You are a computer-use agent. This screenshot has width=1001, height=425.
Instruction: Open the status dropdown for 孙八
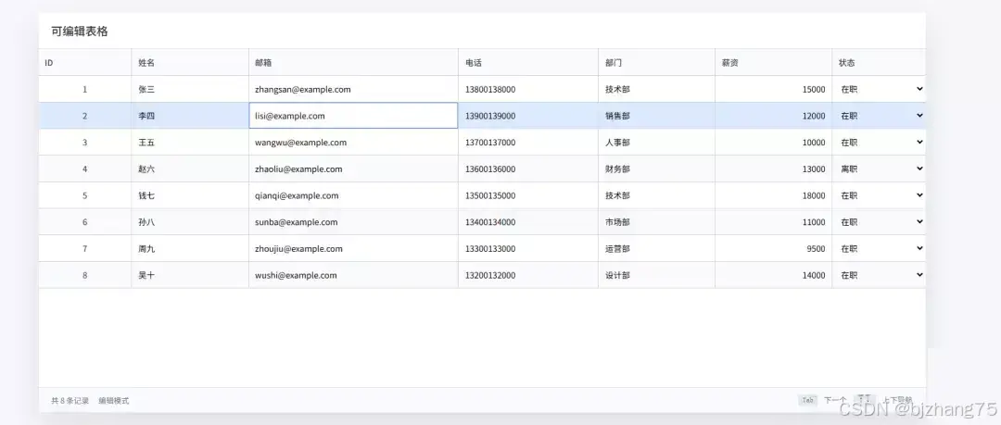pos(879,222)
